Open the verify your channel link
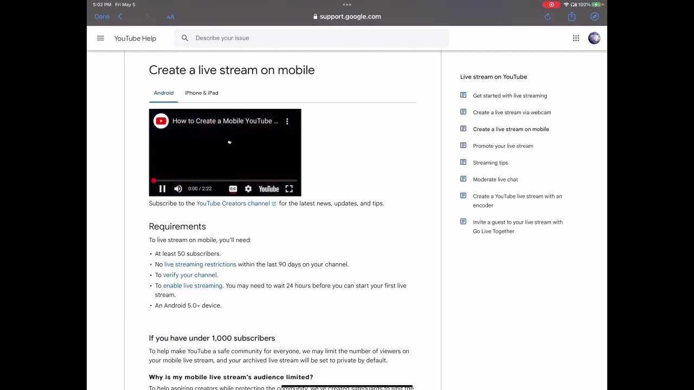694x390 pixels. tap(190, 275)
